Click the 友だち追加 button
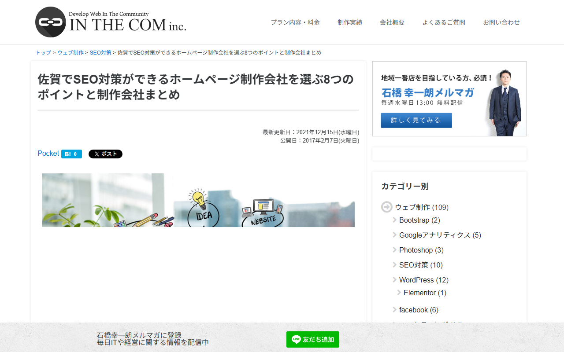 click(313, 339)
